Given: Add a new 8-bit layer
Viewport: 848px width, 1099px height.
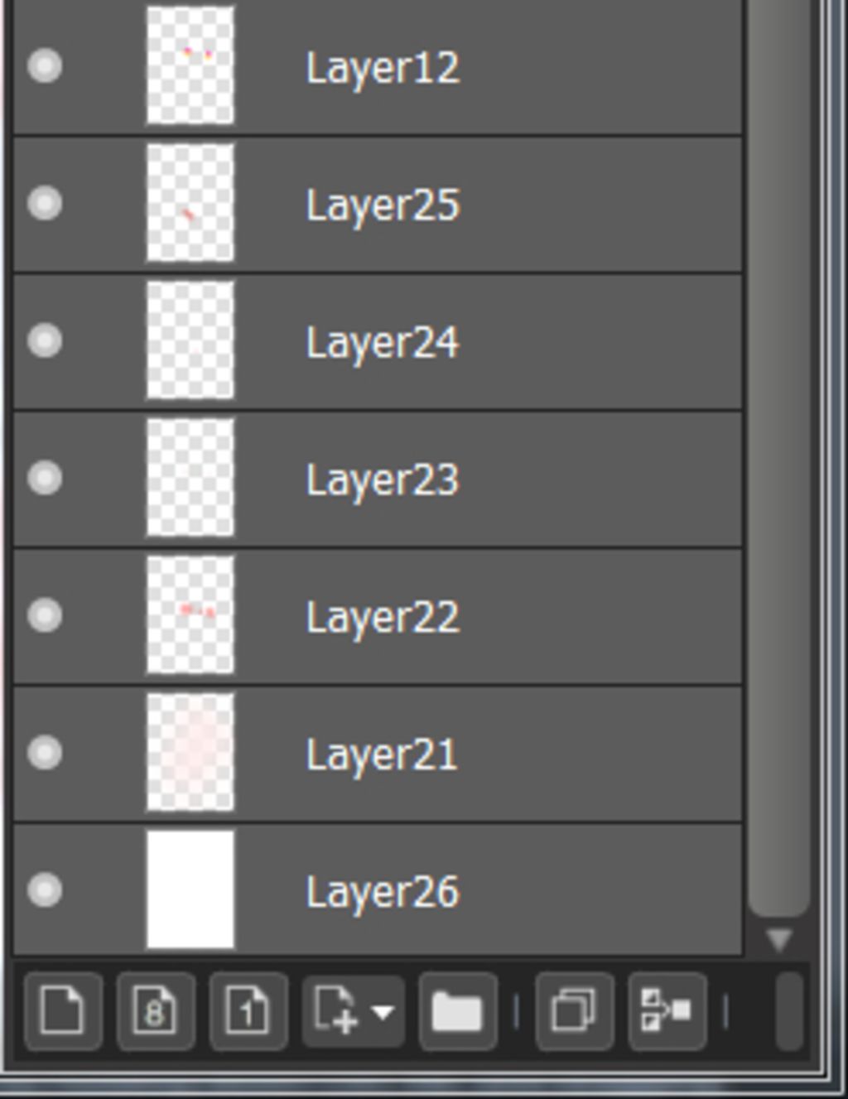Looking at the screenshot, I should tap(156, 1011).
